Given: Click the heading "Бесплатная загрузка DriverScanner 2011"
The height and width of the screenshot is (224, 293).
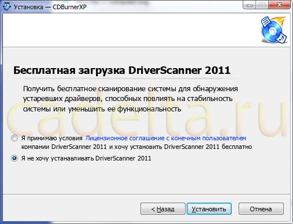Looking at the screenshot, I should tap(122, 70).
